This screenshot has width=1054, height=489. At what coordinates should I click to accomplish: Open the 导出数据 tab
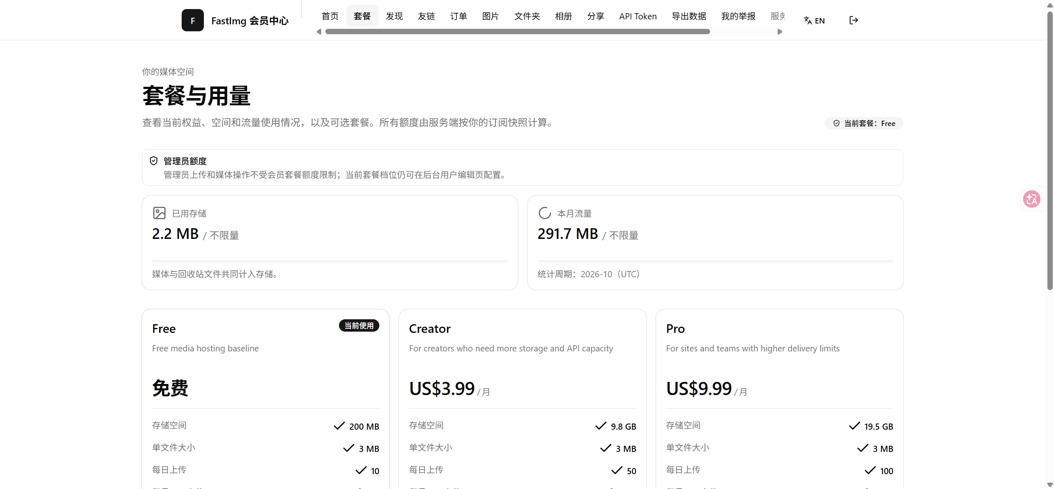click(x=689, y=16)
